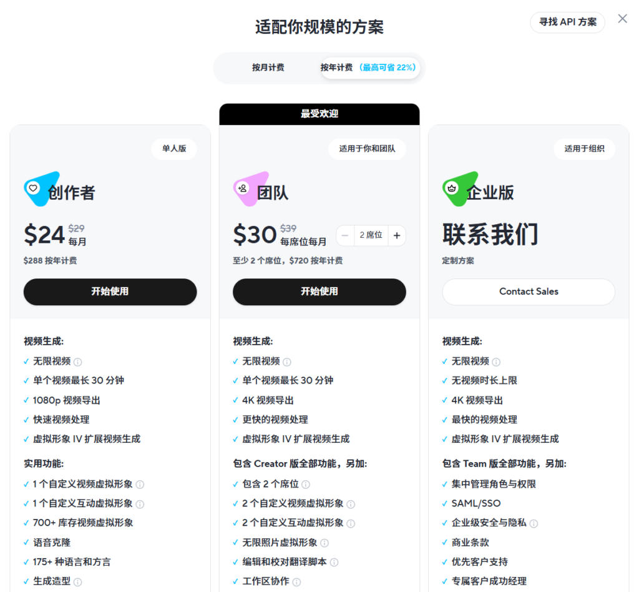This screenshot has height=592, width=639.
Task: Click info icon beside 企业级安全与隐私
Action: 534,523
